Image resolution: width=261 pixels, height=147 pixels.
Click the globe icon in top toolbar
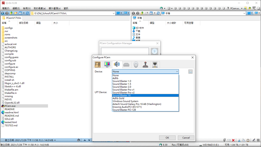161,8
